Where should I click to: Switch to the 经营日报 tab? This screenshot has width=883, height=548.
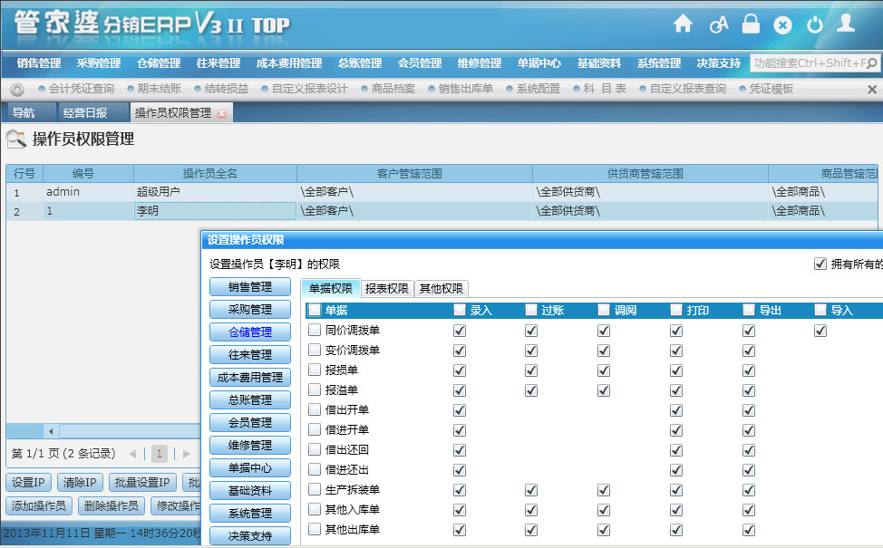pyautogui.click(x=84, y=113)
